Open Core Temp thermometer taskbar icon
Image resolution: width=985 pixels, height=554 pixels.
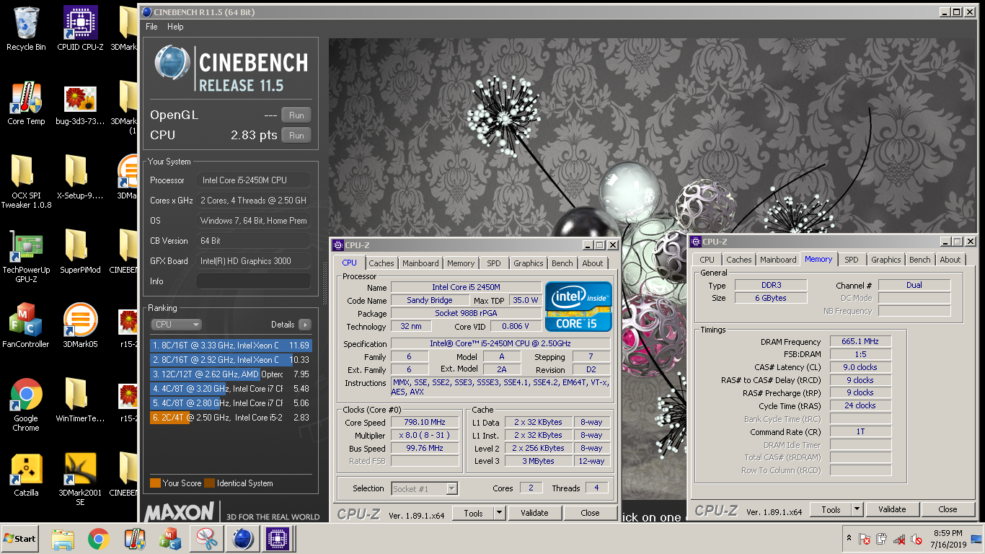coord(135,539)
